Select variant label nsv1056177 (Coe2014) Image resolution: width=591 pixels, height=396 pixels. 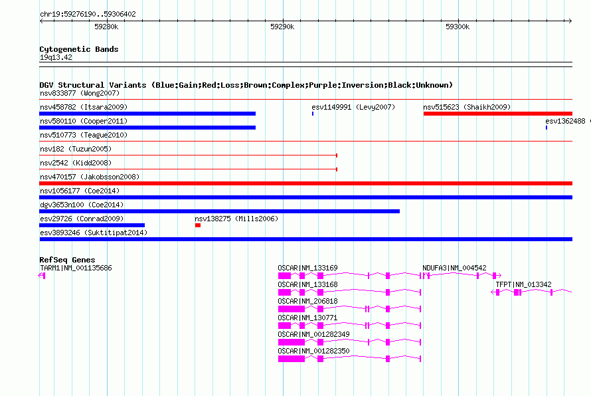(80, 191)
